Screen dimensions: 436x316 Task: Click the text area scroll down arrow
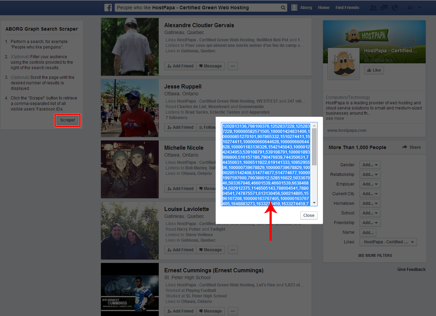pos(314,203)
